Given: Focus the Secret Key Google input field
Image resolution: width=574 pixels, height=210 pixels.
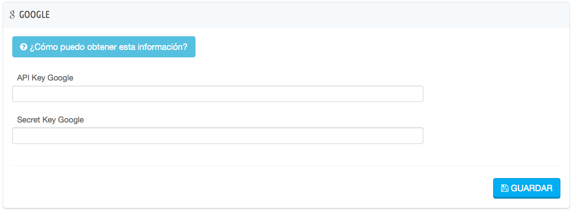Looking at the screenshot, I should pyautogui.click(x=217, y=136).
